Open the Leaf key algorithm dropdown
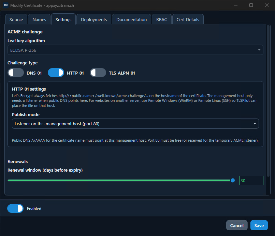Screen dimensions: 275x236 pos(135,50)
